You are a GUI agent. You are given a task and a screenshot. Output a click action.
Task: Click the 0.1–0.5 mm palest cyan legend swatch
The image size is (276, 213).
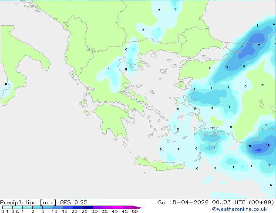coord(7,207)
